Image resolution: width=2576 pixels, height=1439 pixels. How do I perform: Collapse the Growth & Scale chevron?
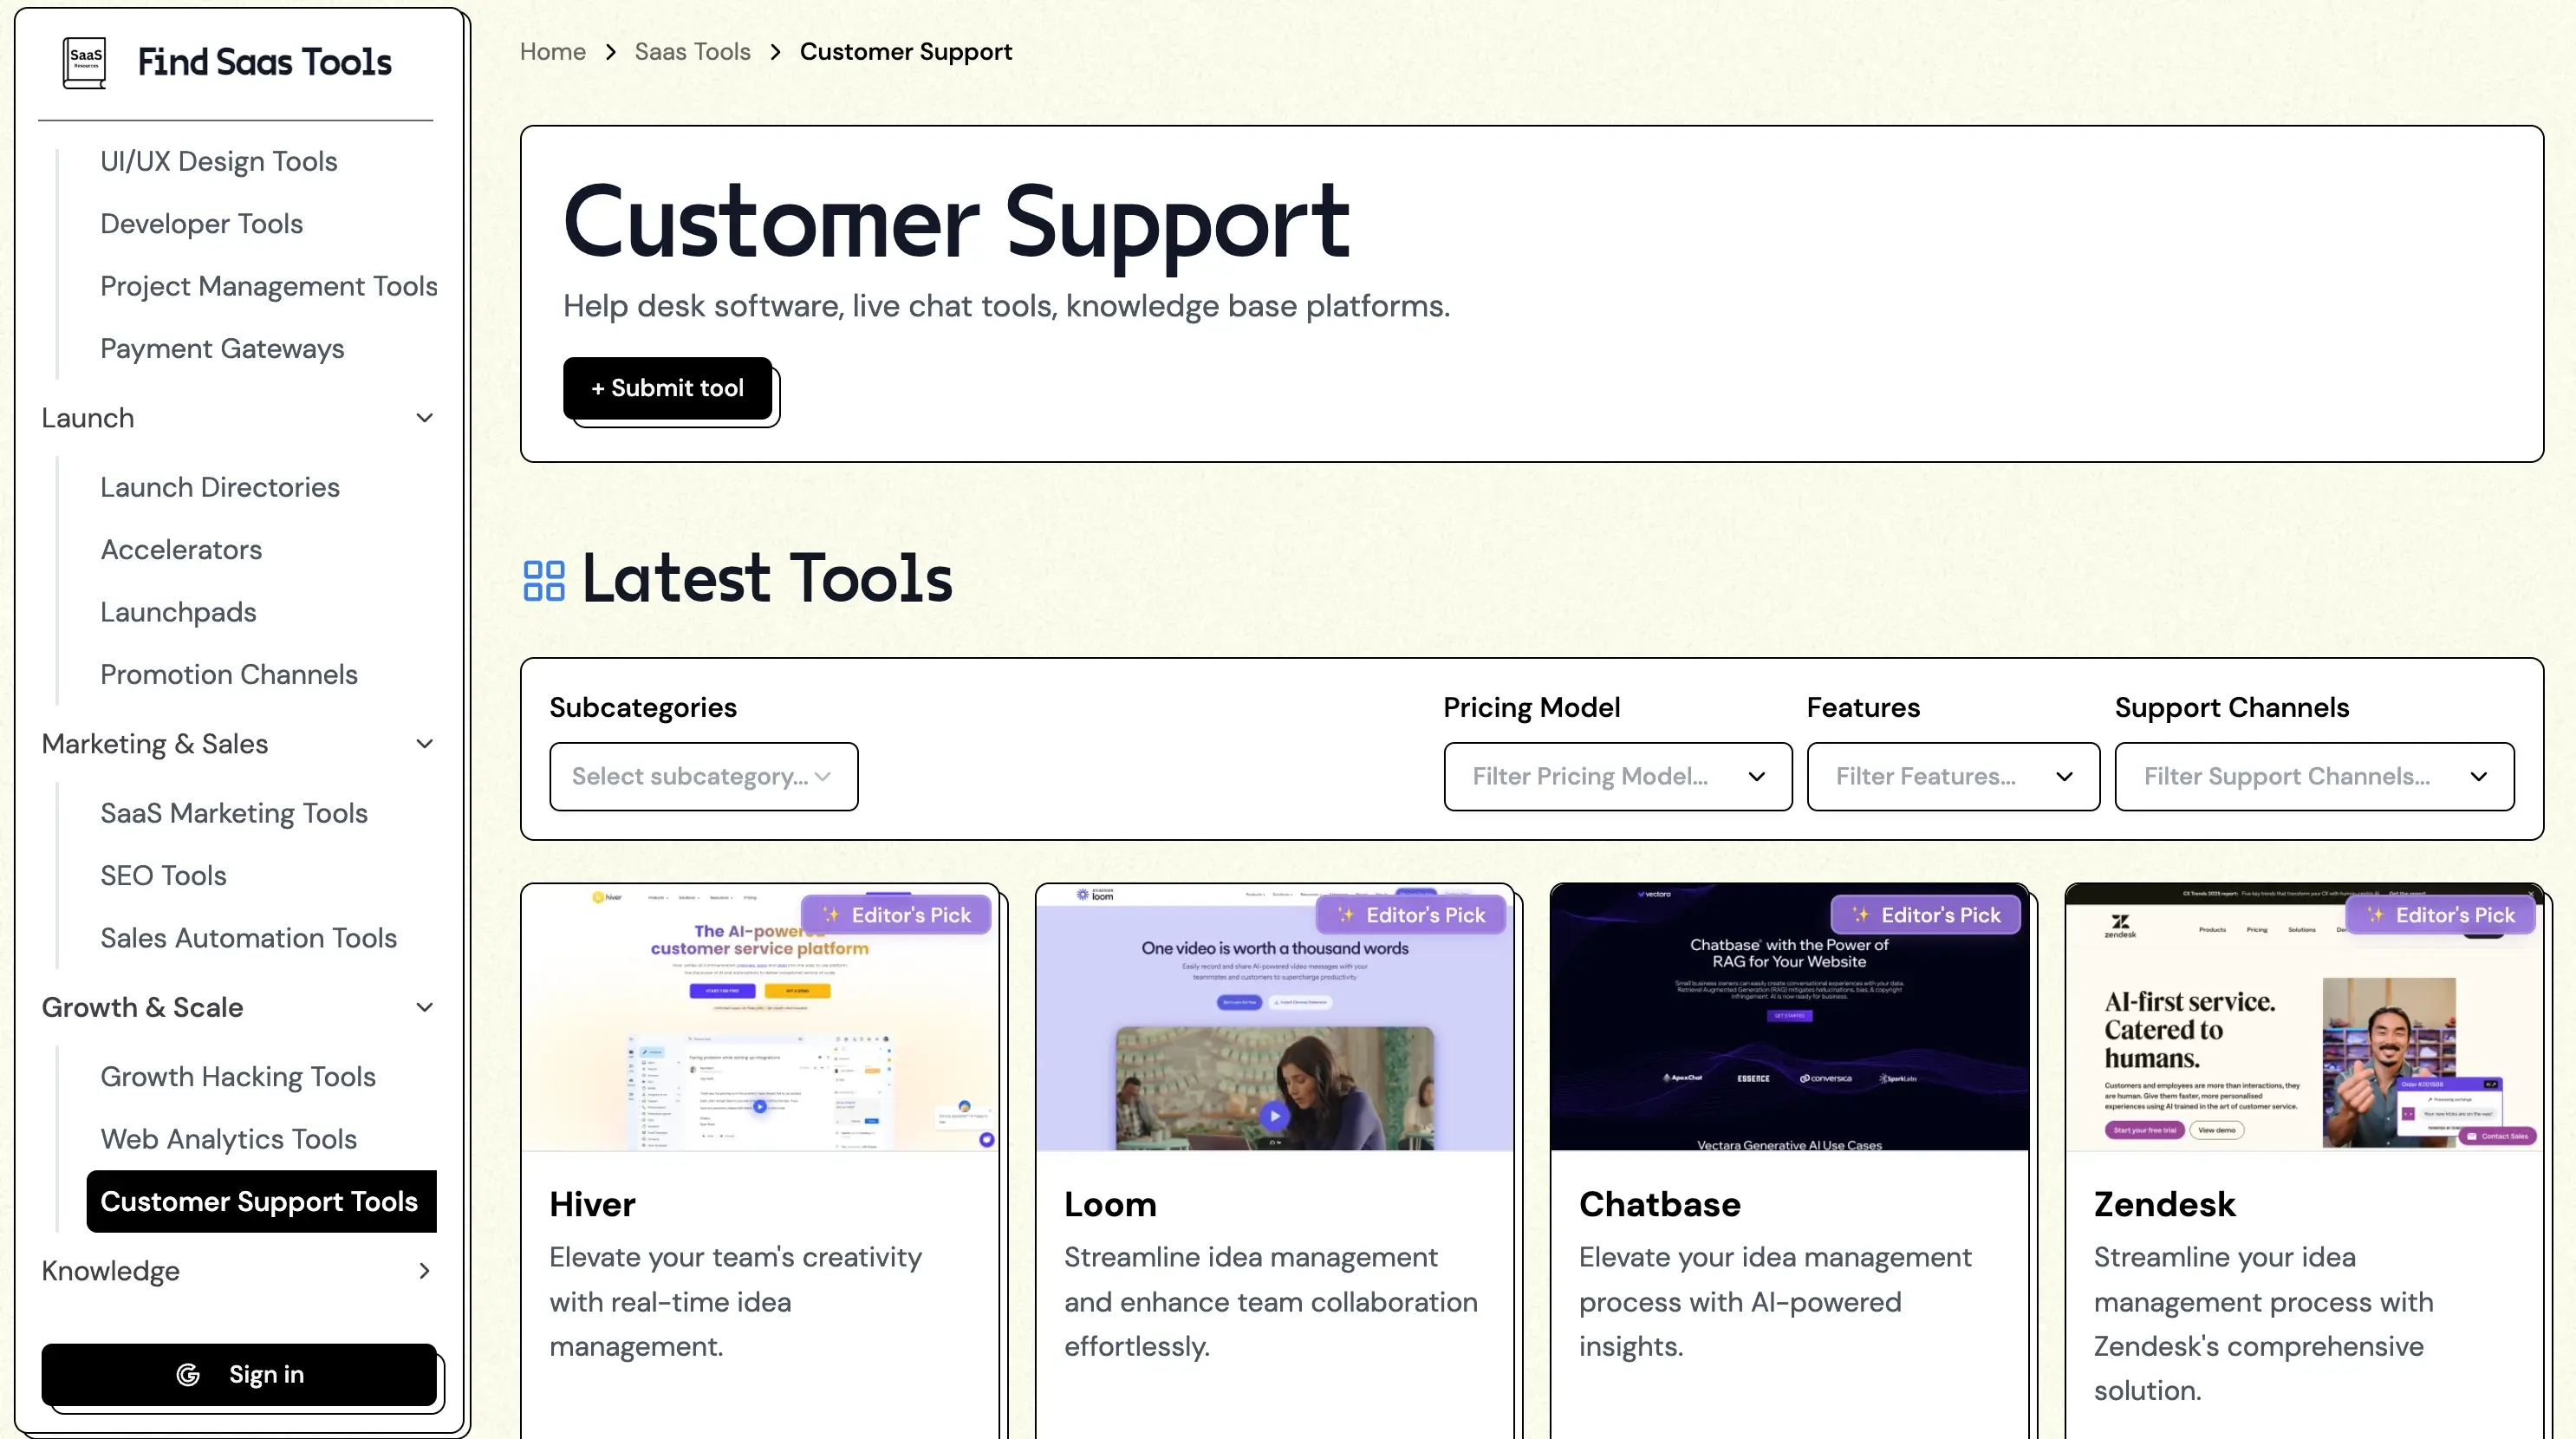tap(424, 1007)
